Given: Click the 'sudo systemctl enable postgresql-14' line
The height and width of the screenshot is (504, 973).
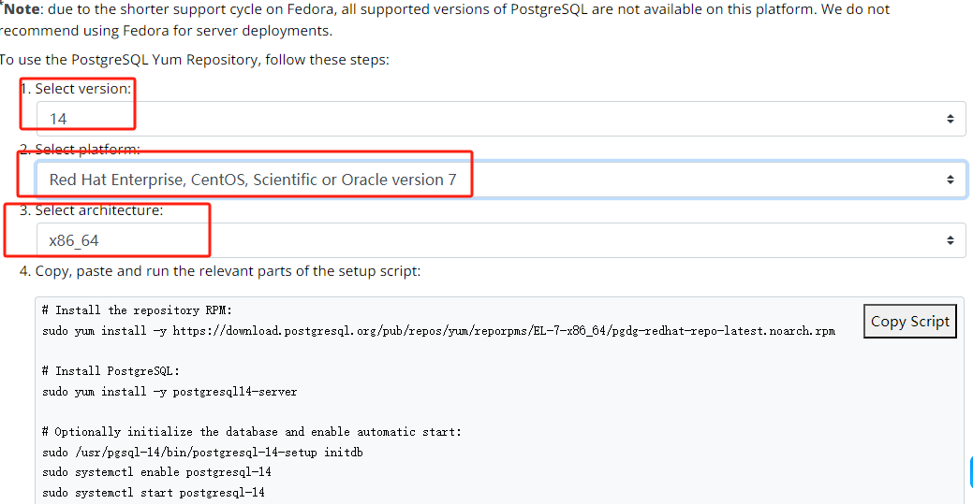Looking at the screenshot, I should pyautogui.click(x=156, y=472).
